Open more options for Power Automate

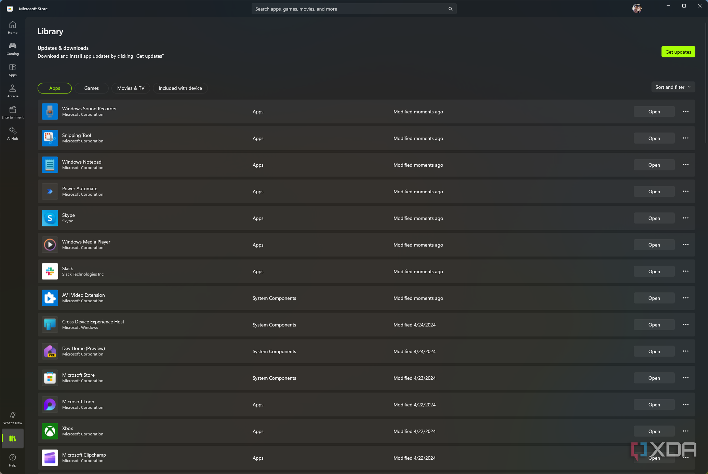686,192
